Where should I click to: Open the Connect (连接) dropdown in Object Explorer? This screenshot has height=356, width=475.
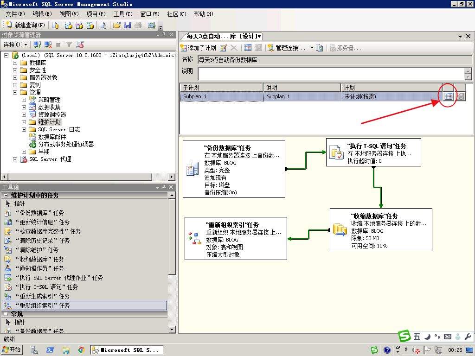tap(15, 45)
